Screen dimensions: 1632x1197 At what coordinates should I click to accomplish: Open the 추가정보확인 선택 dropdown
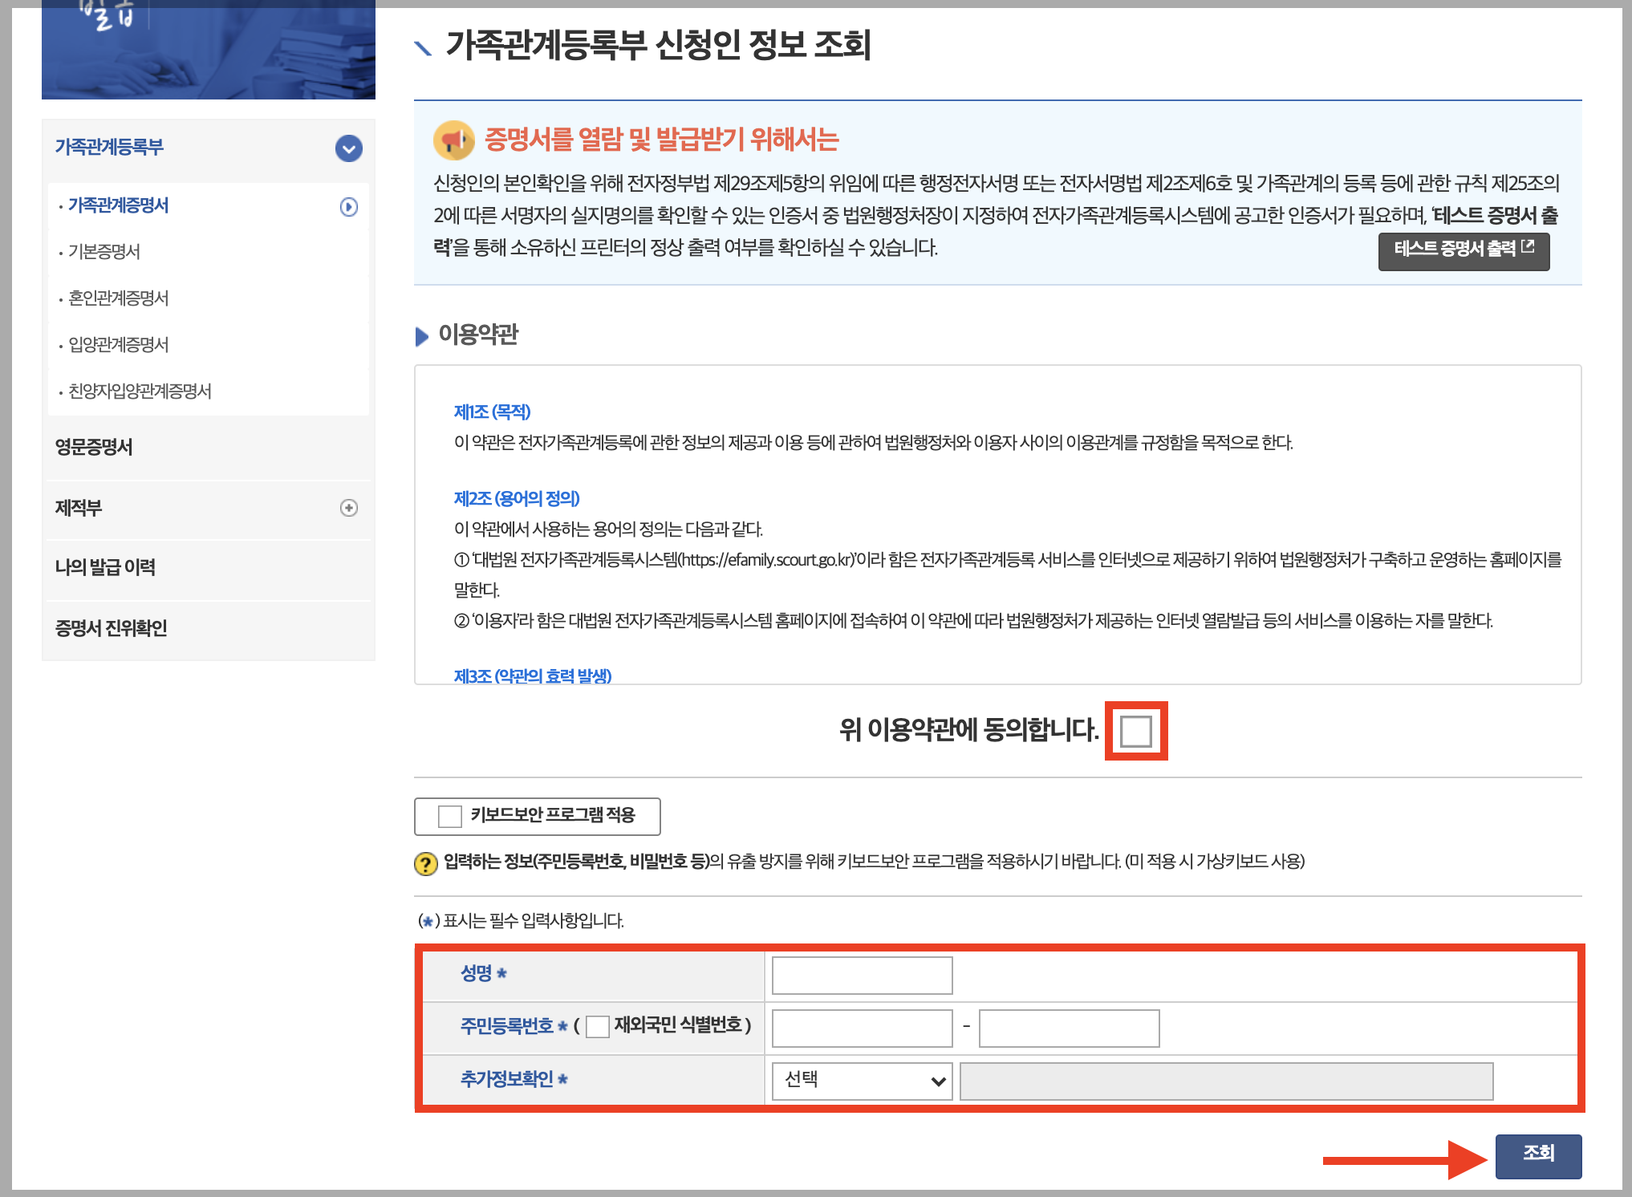click(x=862, y=1081)
